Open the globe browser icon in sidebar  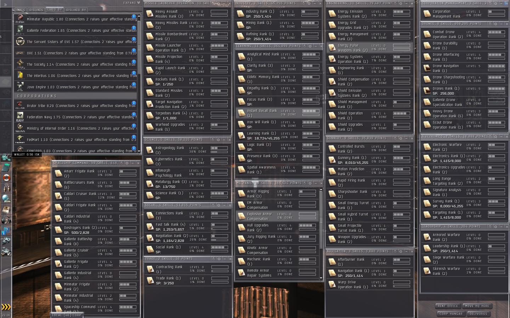6,199
